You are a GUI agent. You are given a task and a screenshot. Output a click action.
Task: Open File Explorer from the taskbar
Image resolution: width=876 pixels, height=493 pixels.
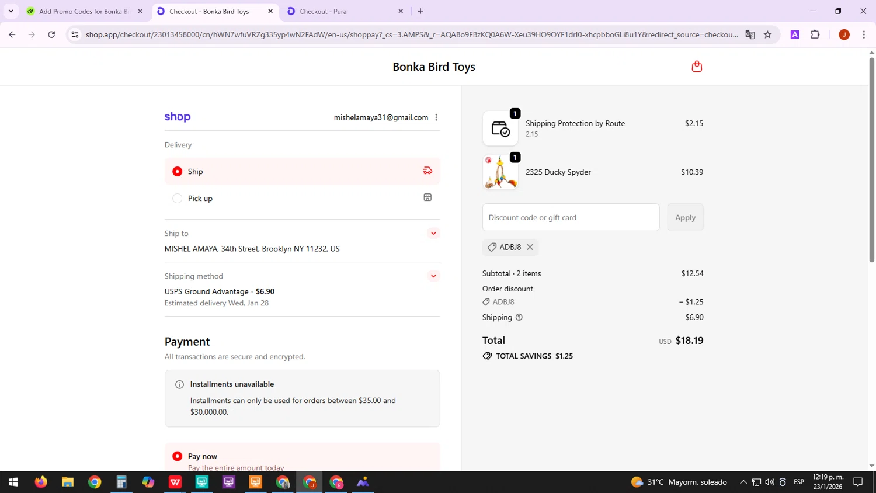68,482
